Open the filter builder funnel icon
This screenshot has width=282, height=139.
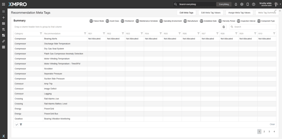click(x=21, y=124)
